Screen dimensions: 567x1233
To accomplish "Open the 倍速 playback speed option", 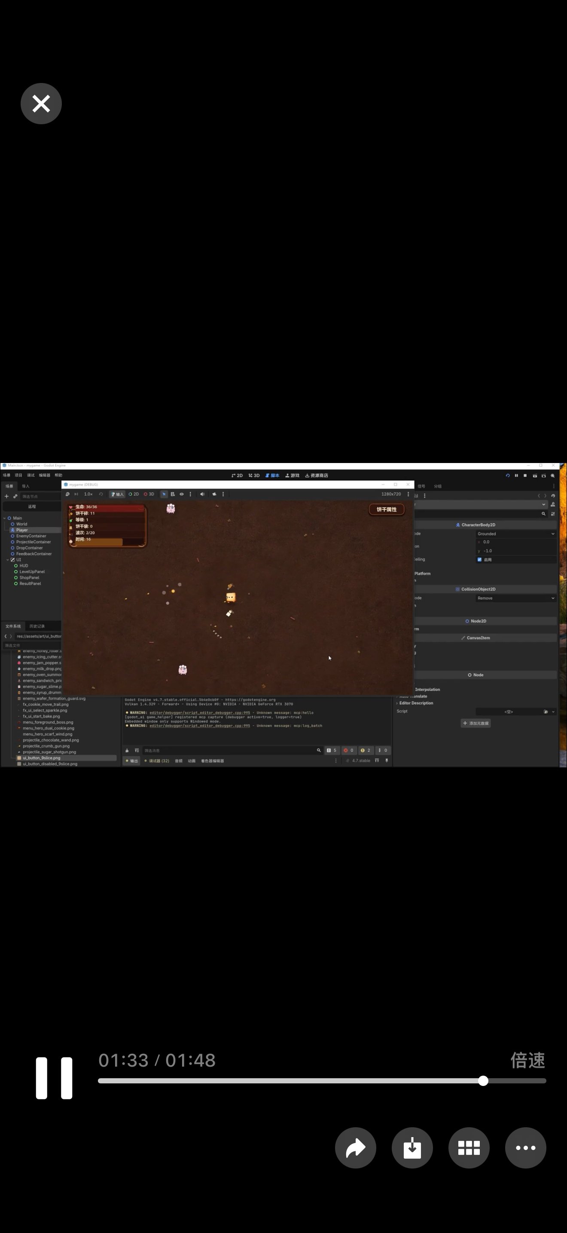I will point(528,1060).
